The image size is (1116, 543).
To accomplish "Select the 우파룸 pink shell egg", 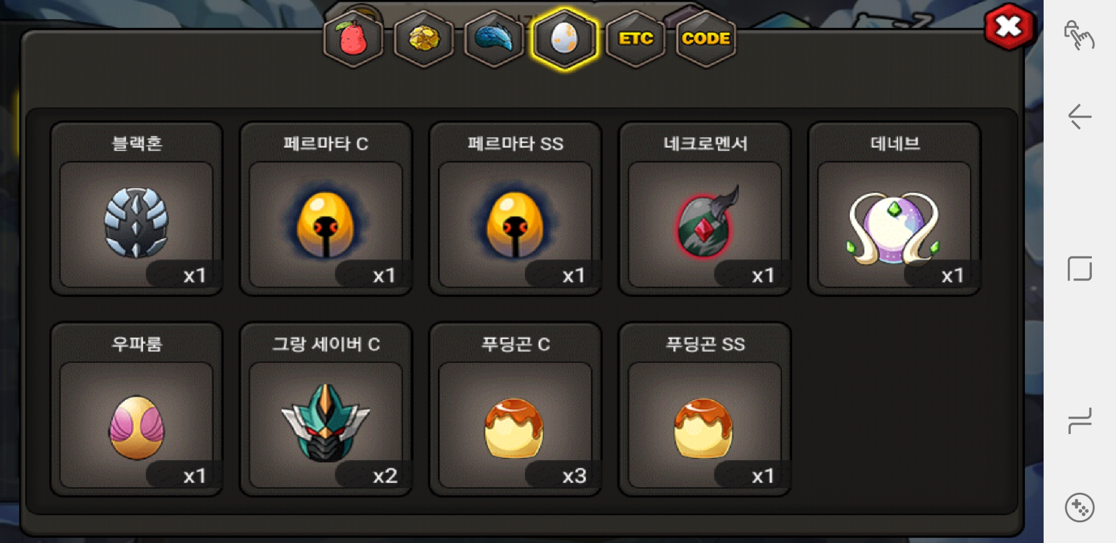I will click(136, 409).
